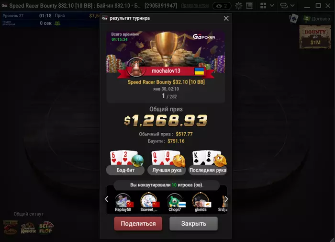Launch the Roulette side game icon

pos(28,228)
